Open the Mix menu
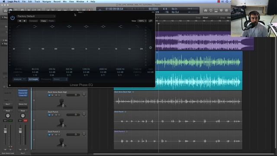This screenshot has height=156, width=277. click(x=65, y=1)
